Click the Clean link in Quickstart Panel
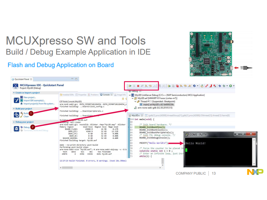Viewport: 267px width, 200px height. pyautogui.click(x=26, y=117)
